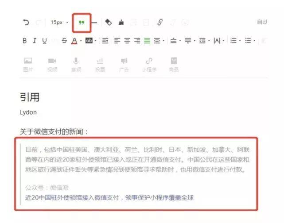Viewport: 284px width, 223px height.
Task: Expand the font color arrow
Action: [81, 41]
